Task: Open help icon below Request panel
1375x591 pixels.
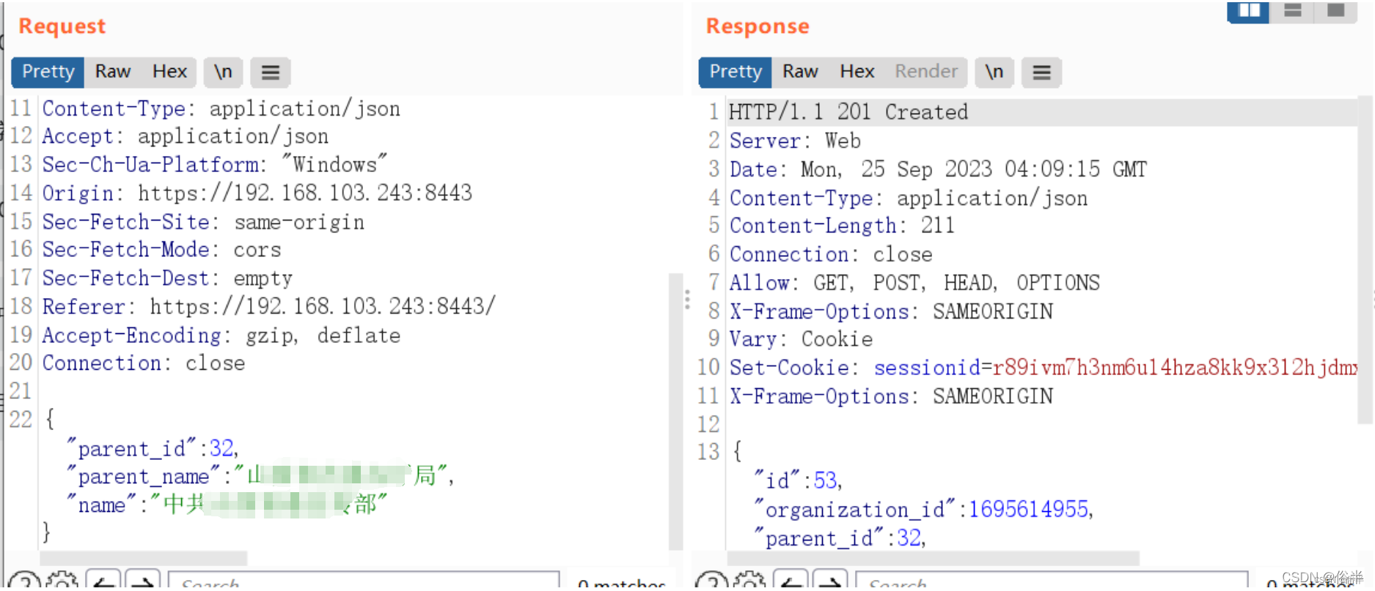Action: click(x=23, y=582)
